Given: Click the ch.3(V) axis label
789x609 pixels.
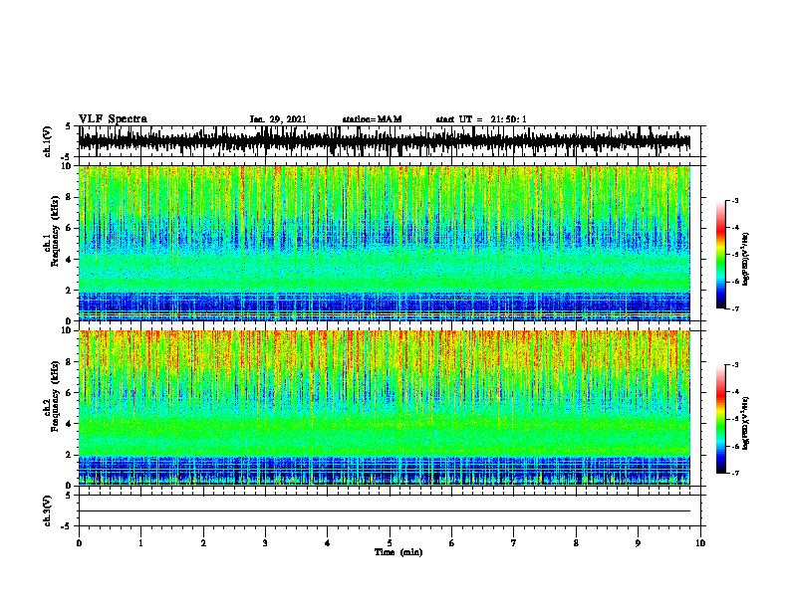Looking at the screenshot, I should [47, 510].
